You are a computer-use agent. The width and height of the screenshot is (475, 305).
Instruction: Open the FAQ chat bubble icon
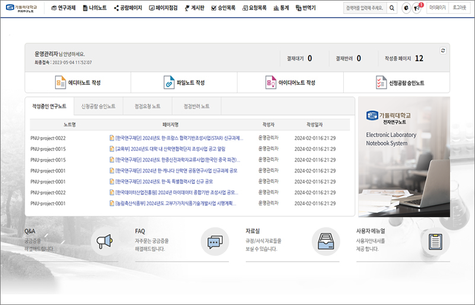[214, 242]
